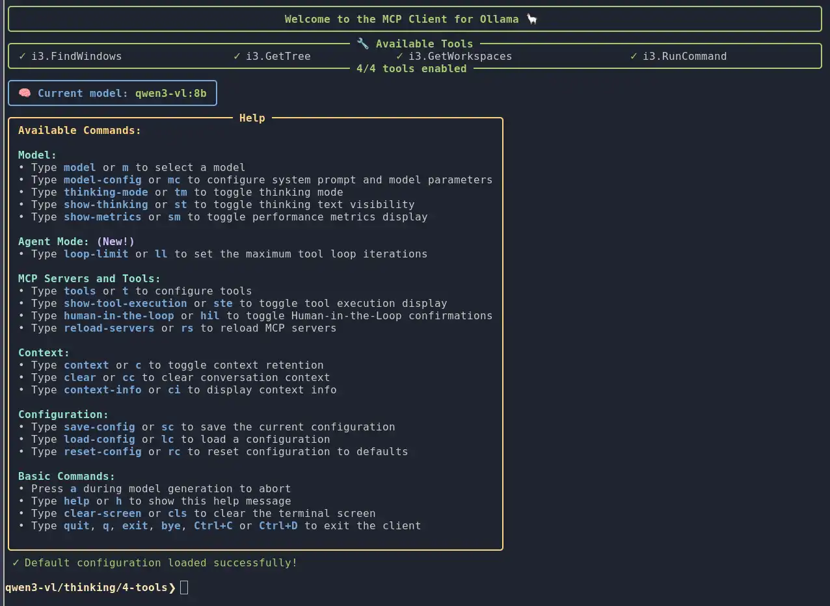This screenshot has height=606, width=830.
Task: Click the Agent Mode section heading
Action: click(53, 241)
